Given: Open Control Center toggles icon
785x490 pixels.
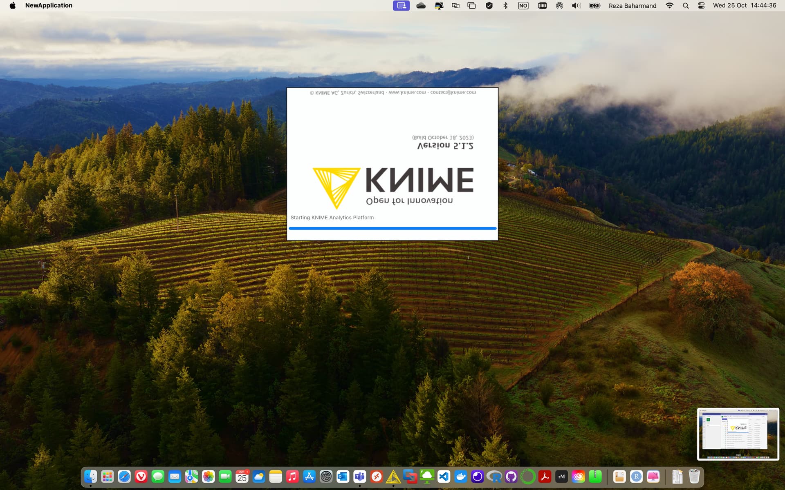Looking at the screenshot, I should (701, 5).
